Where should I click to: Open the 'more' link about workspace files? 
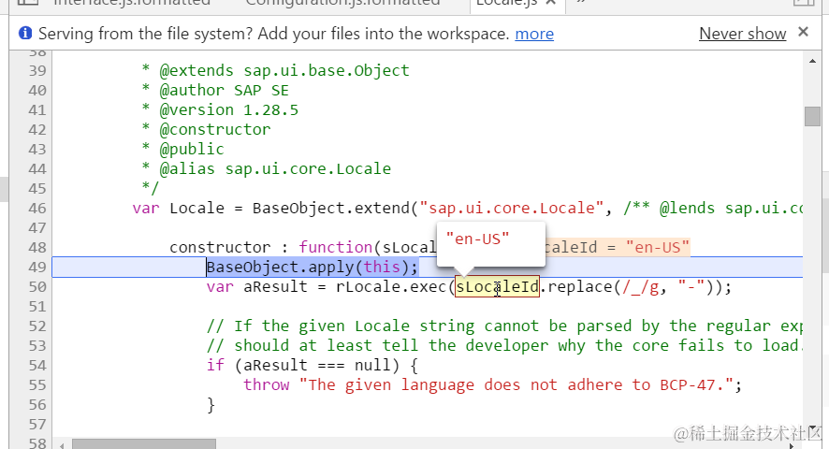click(534, 34)
